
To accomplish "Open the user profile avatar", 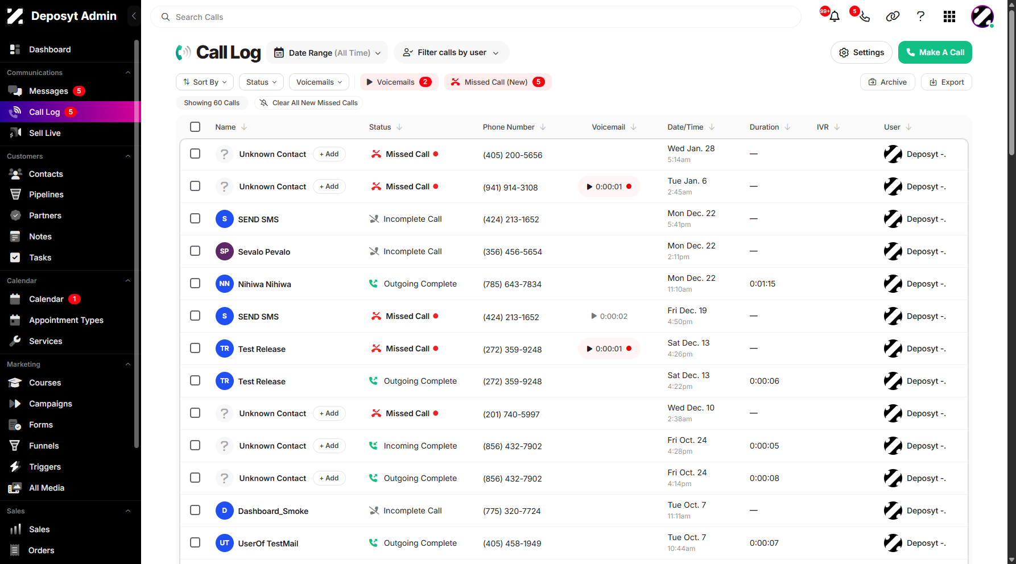I will pos(982,16).
